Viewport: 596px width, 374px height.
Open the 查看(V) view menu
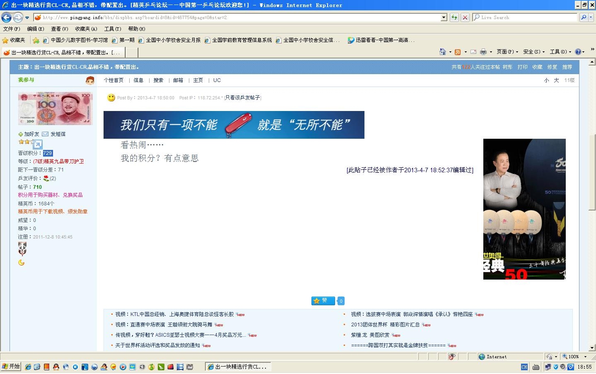[59, 29]
